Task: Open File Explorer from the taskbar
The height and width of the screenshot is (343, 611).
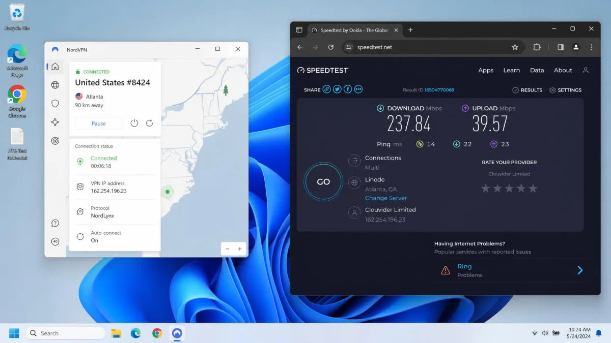Action: (x=116, y=333)
